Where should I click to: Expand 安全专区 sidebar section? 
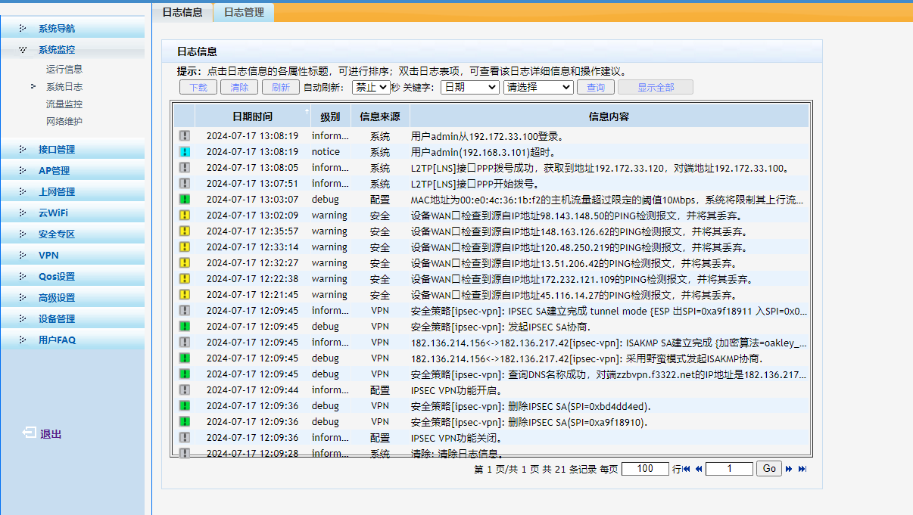73,234
